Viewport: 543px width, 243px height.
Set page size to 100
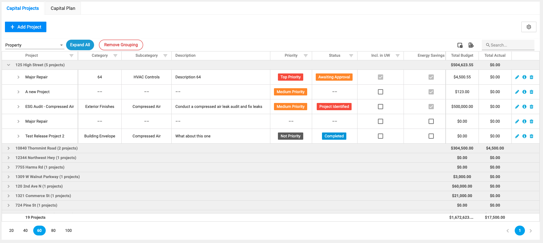(68, 231)
